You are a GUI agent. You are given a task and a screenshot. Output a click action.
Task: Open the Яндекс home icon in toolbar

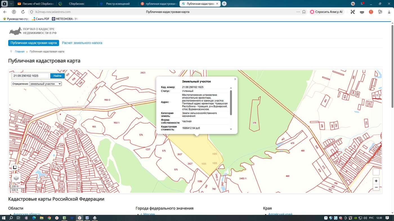coord(14,12)
